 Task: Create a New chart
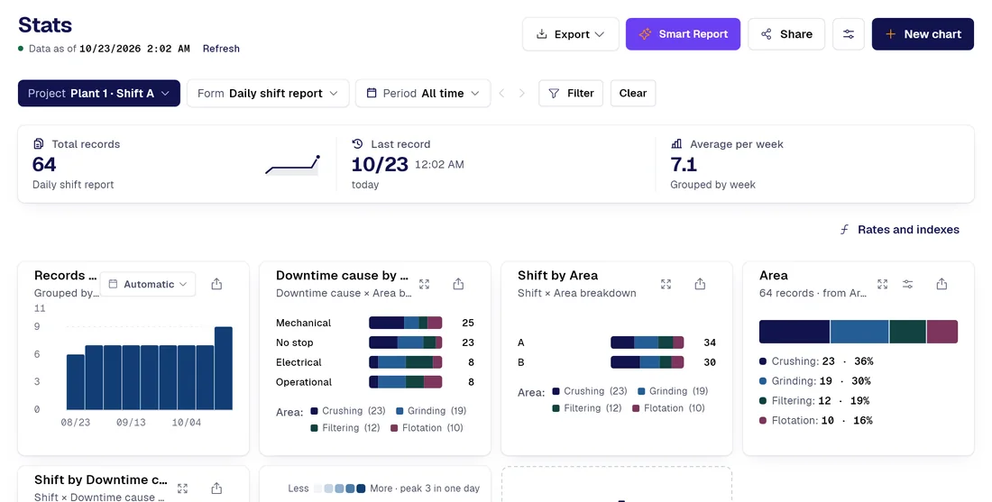click(x=923, y=34)
